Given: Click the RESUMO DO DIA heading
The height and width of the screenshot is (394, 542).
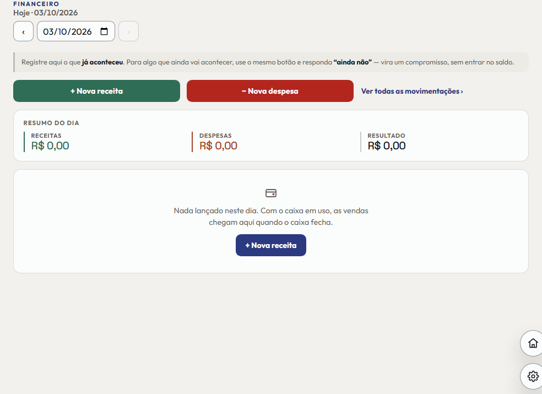Looking at the screenshot, I should pos(51,123).
